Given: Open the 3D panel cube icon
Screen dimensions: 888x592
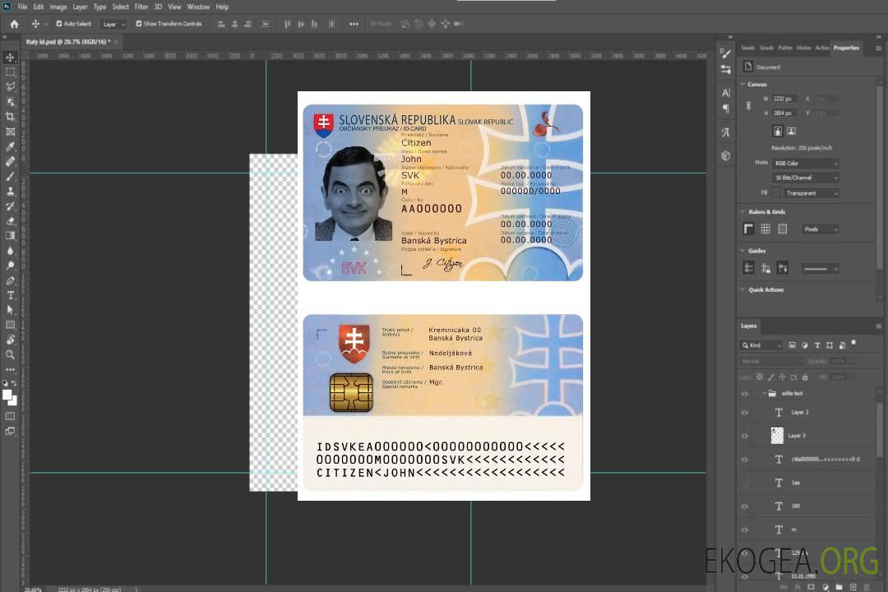Looking at the screenshot, I should [726, 155].
